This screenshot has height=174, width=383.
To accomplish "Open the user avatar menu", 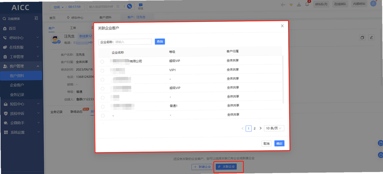I will pyautogui.click(x=373, y=3).
